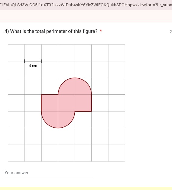Click the bottom-right cell of the grid image

pos(117,153)
